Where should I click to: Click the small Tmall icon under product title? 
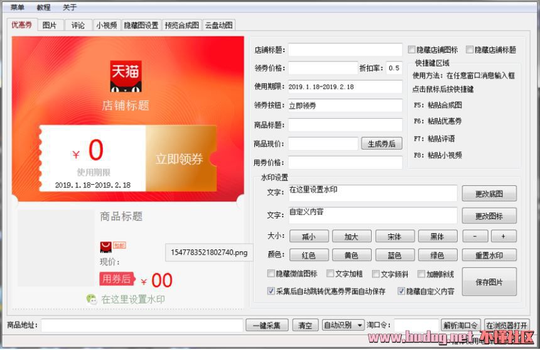coord(105,247)
